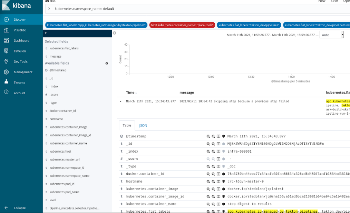Switch to the JSON tab
350x213 pixels.
click(x=143, y=126)
